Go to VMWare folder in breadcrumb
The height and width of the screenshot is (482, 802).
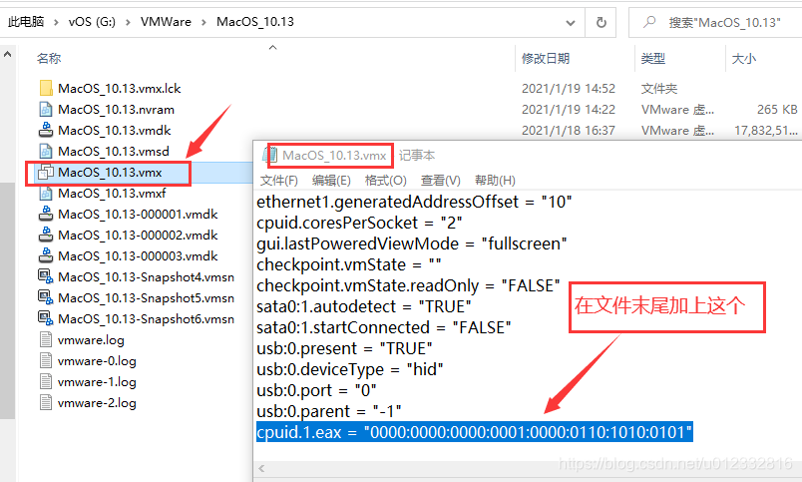[166, 22]
